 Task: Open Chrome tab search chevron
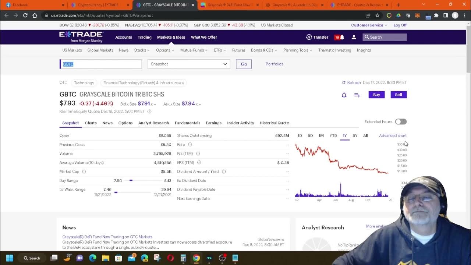pos(424,4)
